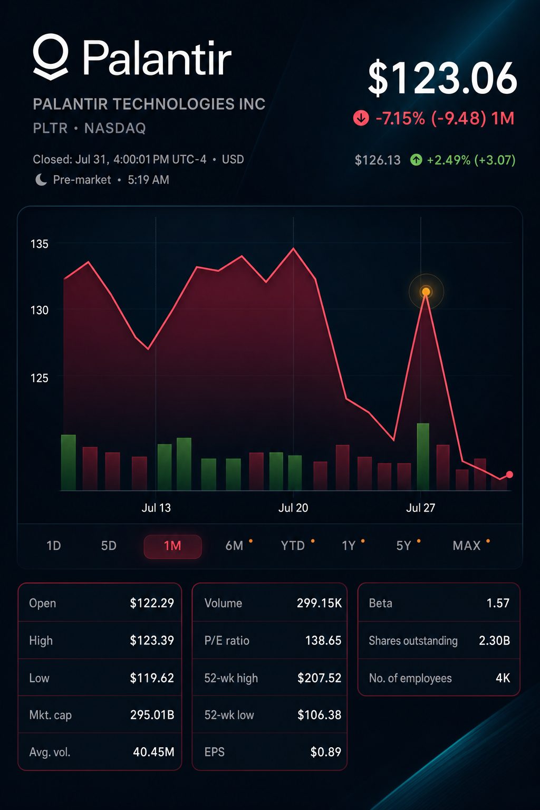Click the 135 price axis label
Screen dimensions: 540x810
pos(40,244)
